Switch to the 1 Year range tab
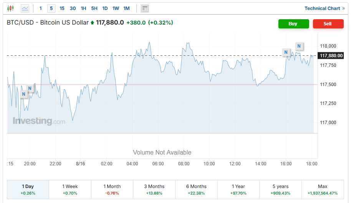Screen dimensions: 351x203 click(238, 190)
